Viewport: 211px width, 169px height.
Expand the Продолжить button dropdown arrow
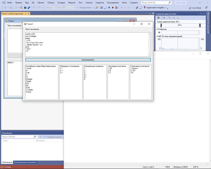pyautogui.click(x=93, y=8)
